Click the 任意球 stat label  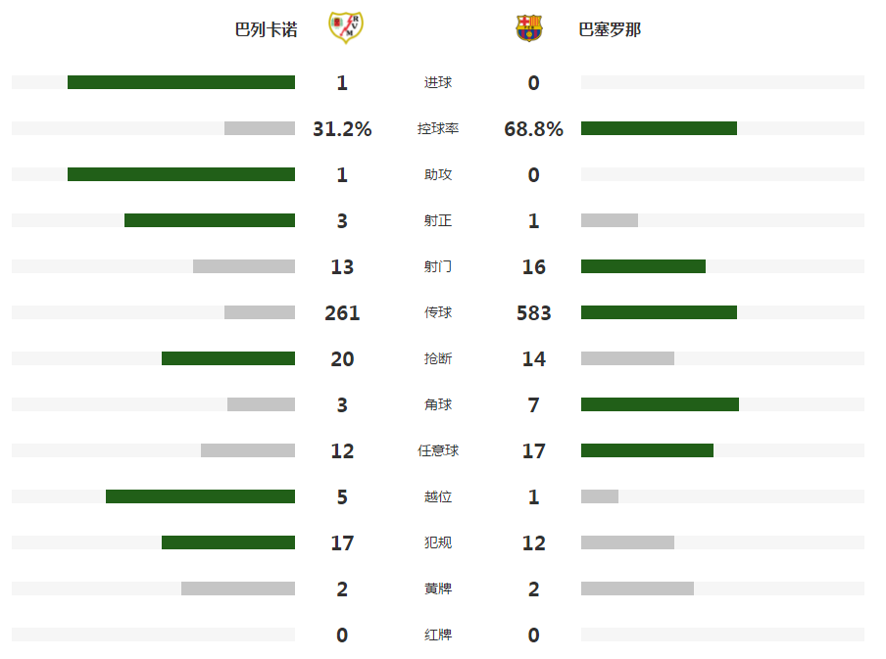(x=438, y=451)
